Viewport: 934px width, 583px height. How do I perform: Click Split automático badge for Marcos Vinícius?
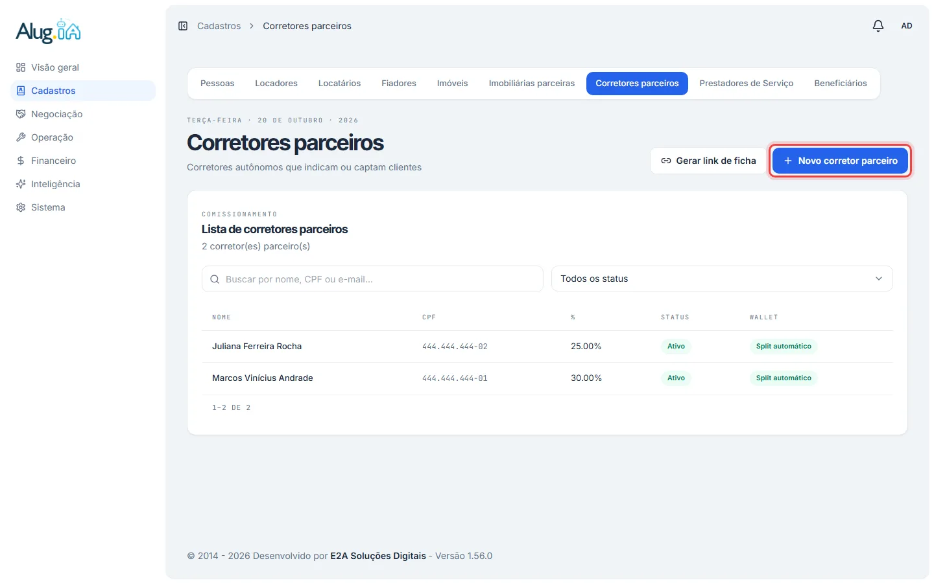coord(784,378)
